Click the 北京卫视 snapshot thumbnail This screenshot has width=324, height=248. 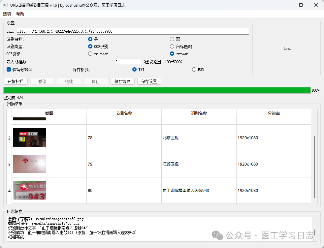29,138
